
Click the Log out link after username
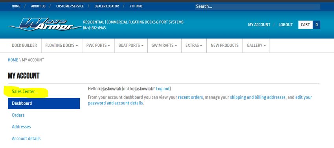coord(163,89)
